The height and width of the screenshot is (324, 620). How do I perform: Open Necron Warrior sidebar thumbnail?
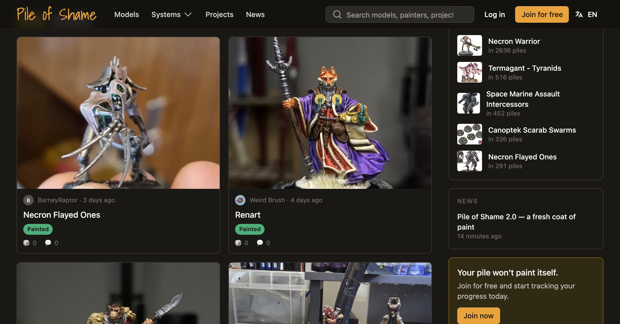click(x=470, y=45)
